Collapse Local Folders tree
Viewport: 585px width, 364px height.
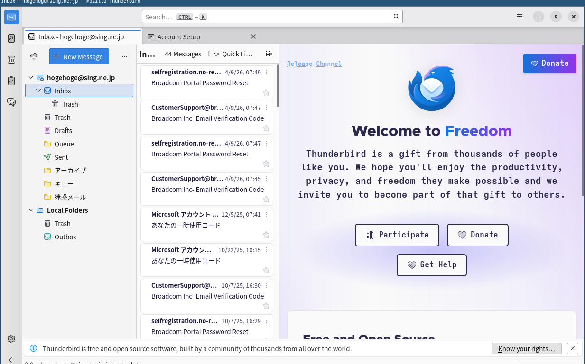(31, 210)
